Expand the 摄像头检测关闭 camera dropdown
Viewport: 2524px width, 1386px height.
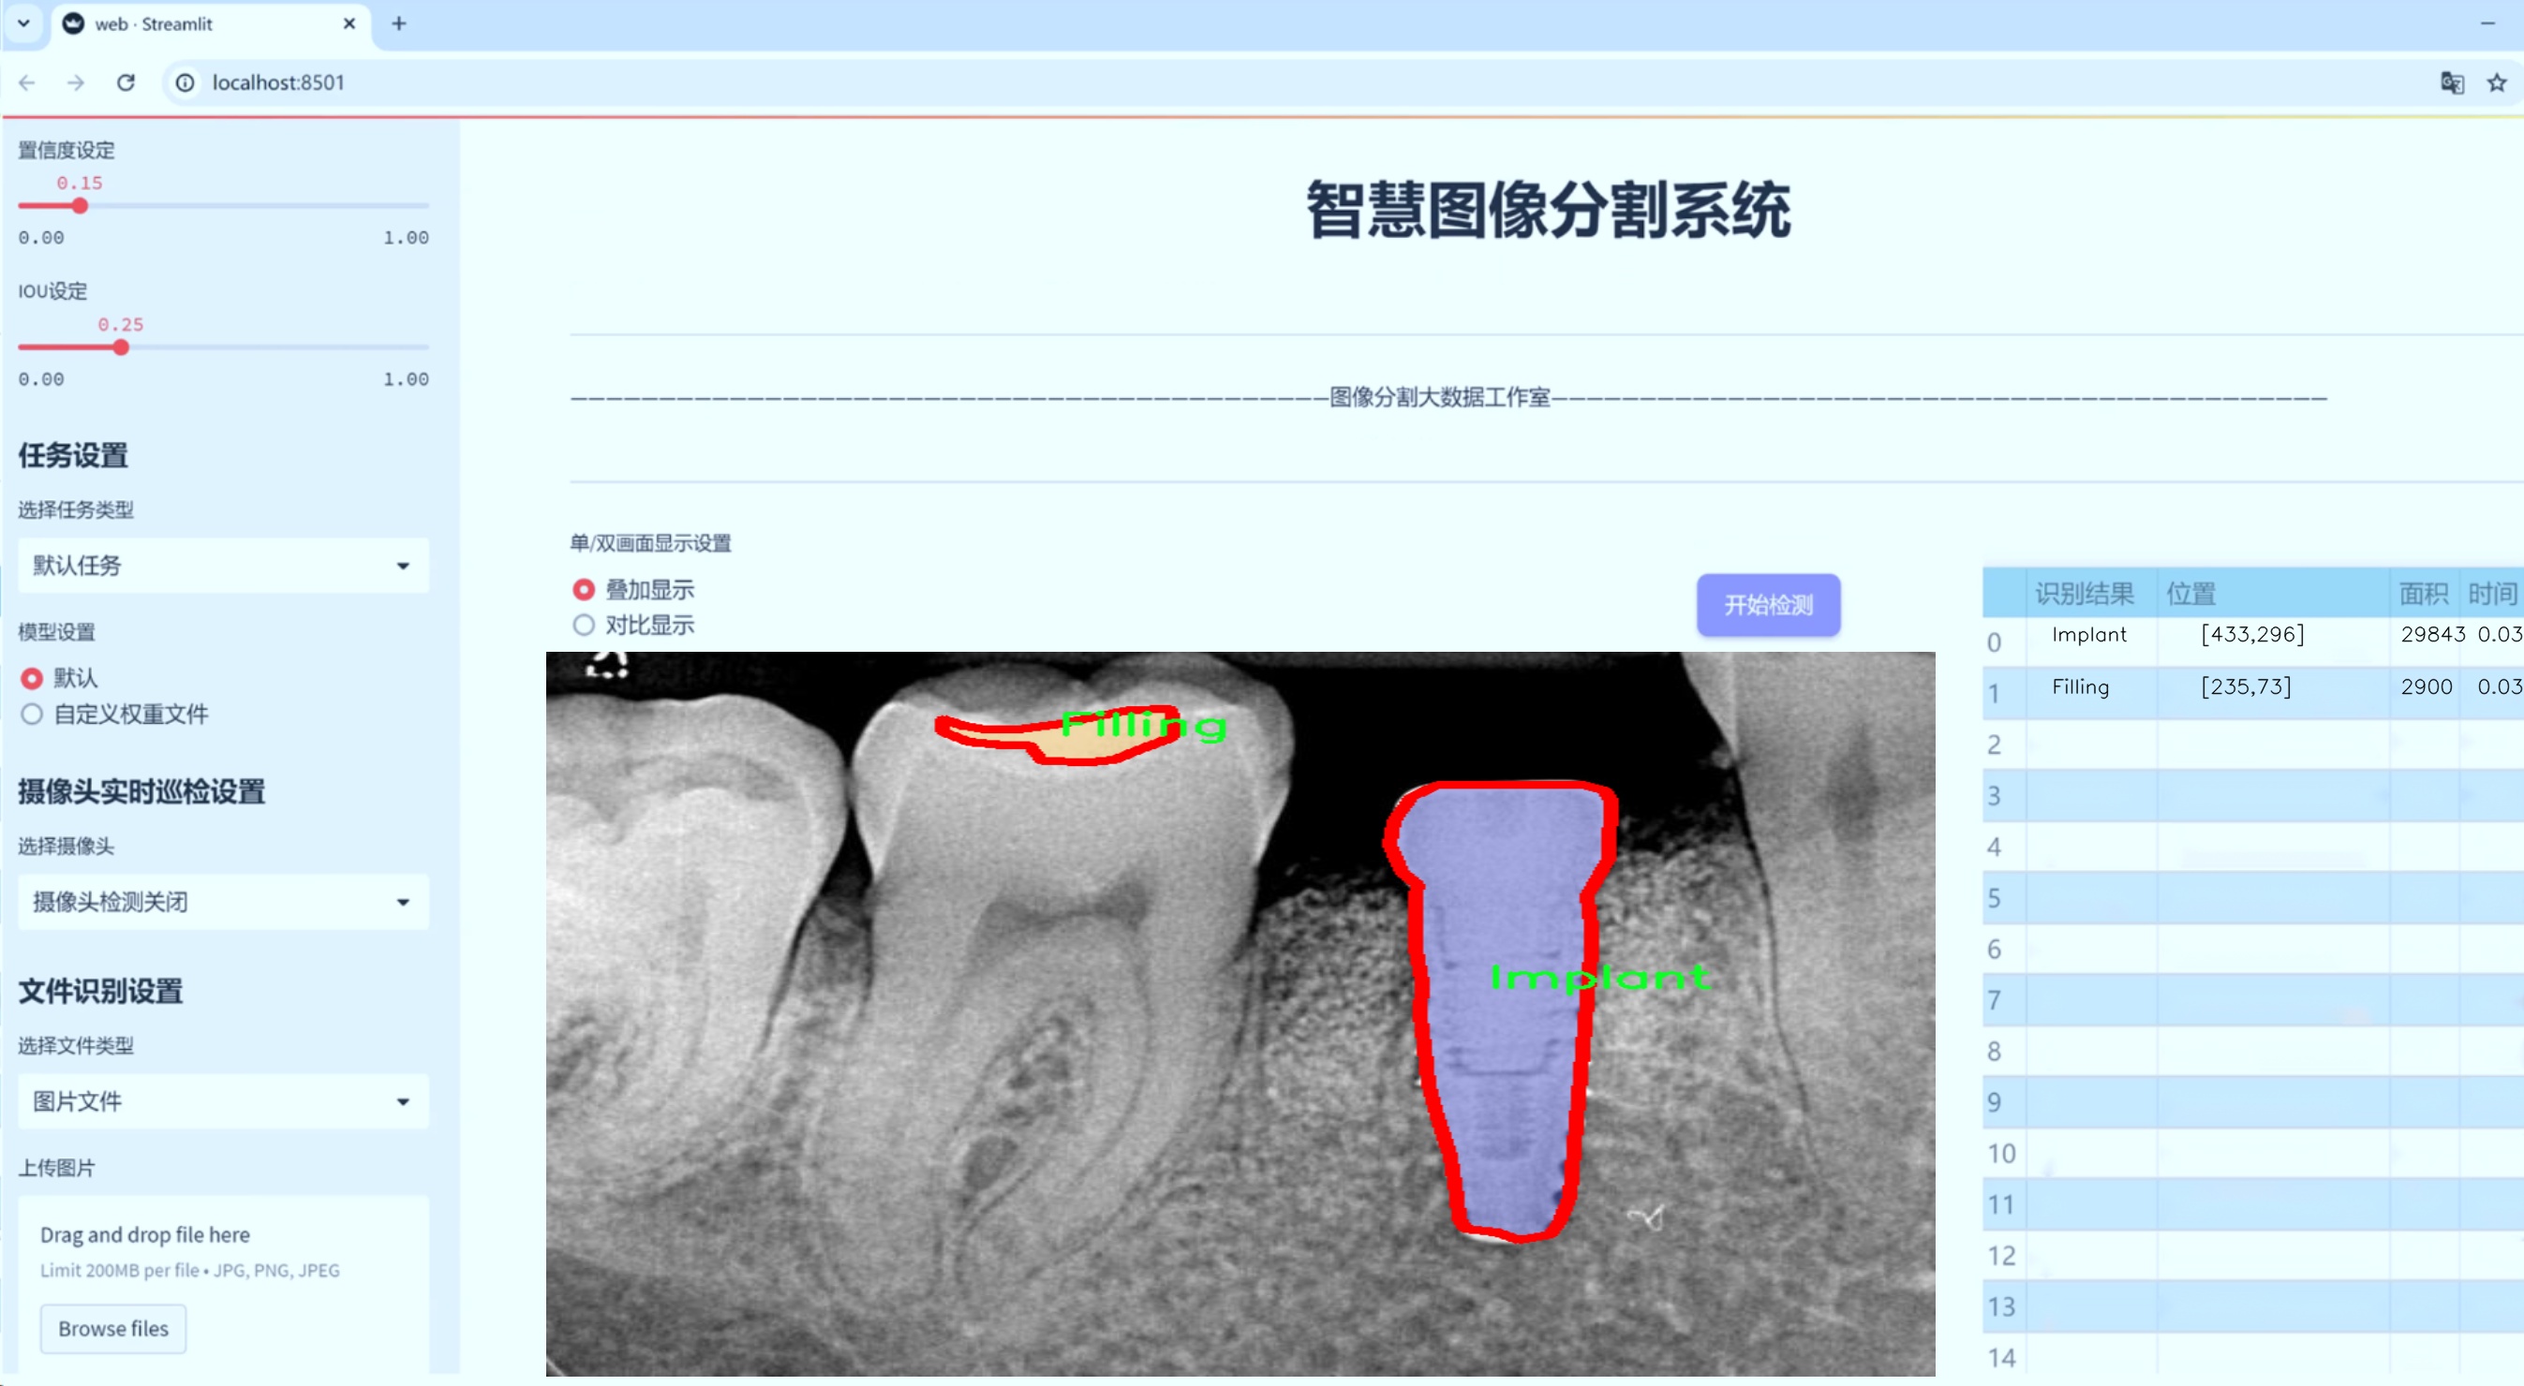click(222, 902)
